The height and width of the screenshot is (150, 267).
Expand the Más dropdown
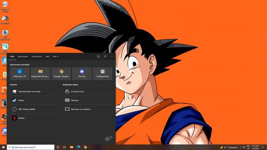(55, 57)
